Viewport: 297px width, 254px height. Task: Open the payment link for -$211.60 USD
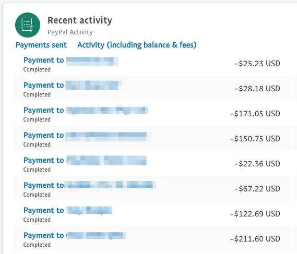click(x=75, y=235)
